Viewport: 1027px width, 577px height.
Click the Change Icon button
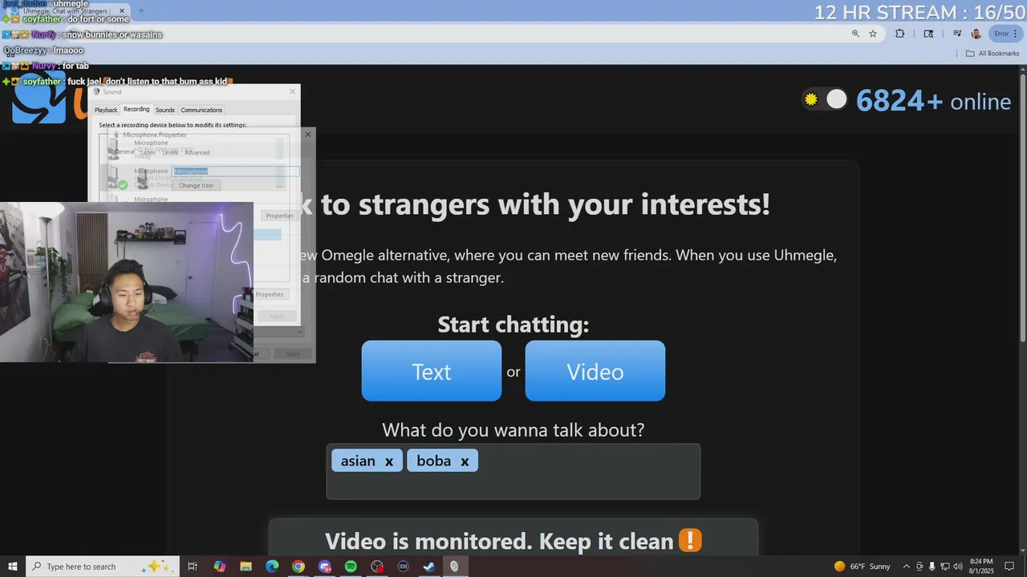pos(196,185)
